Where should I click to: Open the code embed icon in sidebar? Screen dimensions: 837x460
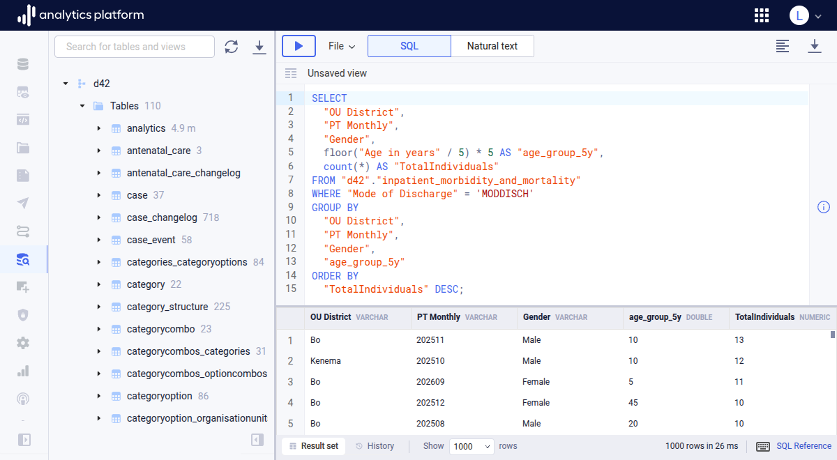pos(23,119)
